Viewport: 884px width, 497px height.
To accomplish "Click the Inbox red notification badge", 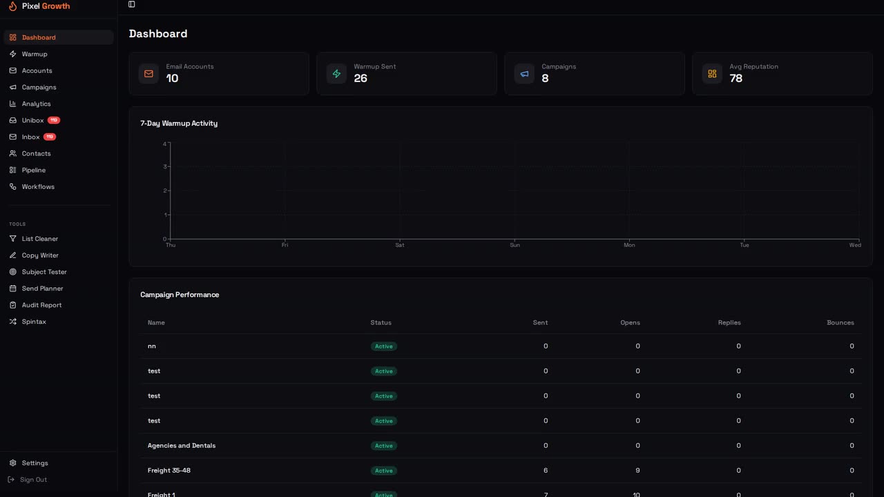I will pyautogui.click(x=50, y=137).
